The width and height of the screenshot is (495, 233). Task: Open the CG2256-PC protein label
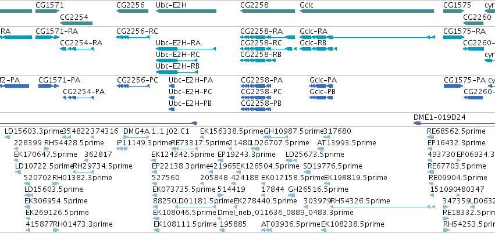[x=137, y=80]
